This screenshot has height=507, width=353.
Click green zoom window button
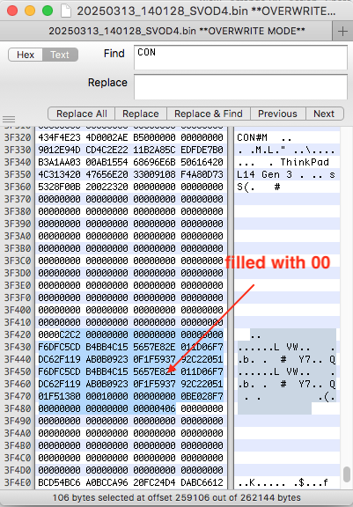[48, 11]
